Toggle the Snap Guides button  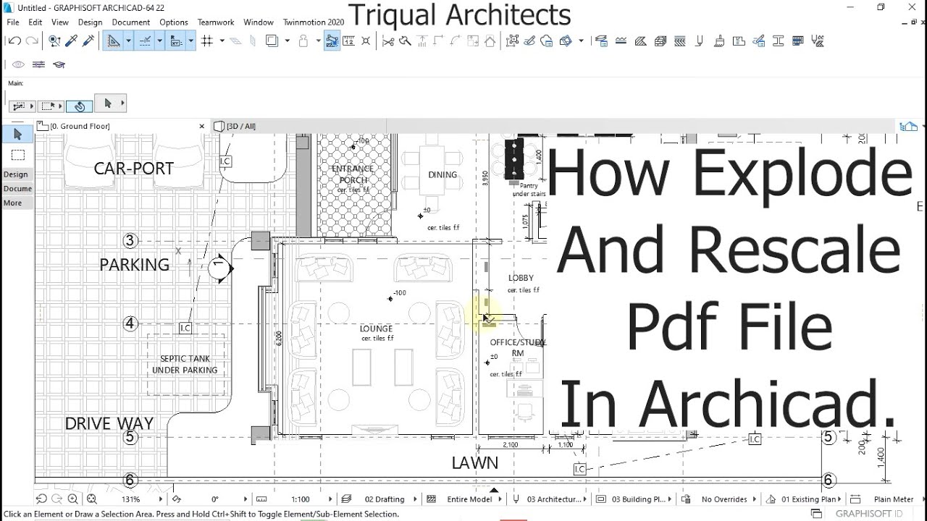click(145, 41)
